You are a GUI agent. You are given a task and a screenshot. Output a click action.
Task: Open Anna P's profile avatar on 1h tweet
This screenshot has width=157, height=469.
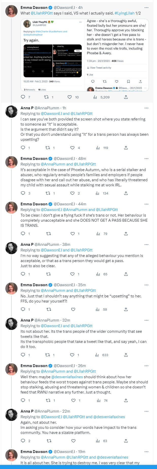pyautogui.click(x=11, y=111)
